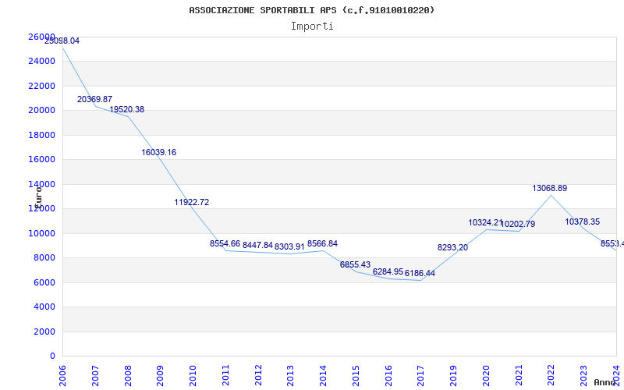Click x-axis year 2017
The height and width of the screenshot is (390, 624).
click(421, 375)
